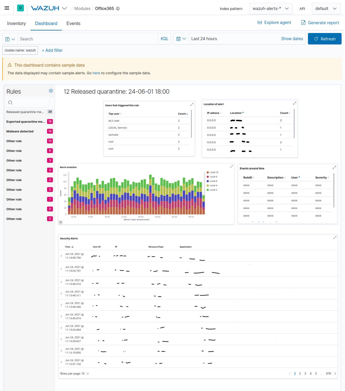
Task: Expand the Security Alerts panel to fullscreen
Action: (x=334, y=237)
